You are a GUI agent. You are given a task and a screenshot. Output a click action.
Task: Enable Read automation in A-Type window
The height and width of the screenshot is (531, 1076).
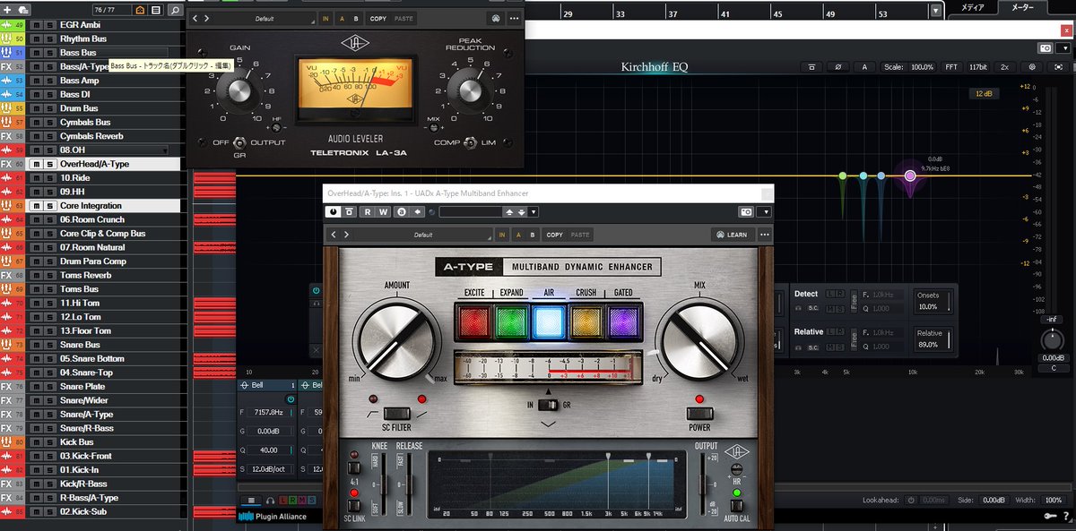[368, 212]
